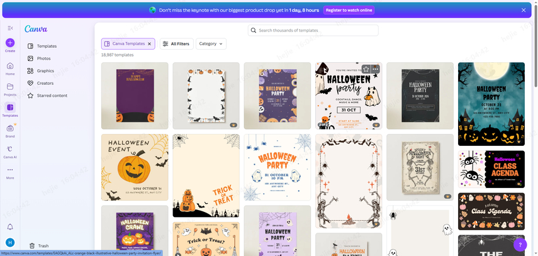The image size is (538, 256).
Task: Open the More options ellipsis
Action: click(x=10, y=172)
